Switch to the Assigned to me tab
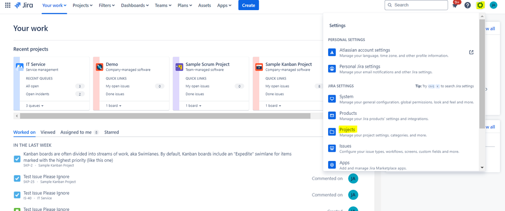 tap(79, 132)
